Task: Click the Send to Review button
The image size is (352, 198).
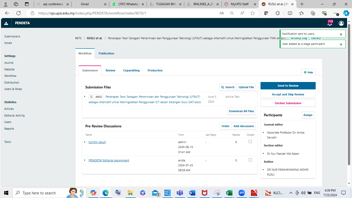Action: pos(288,86)
